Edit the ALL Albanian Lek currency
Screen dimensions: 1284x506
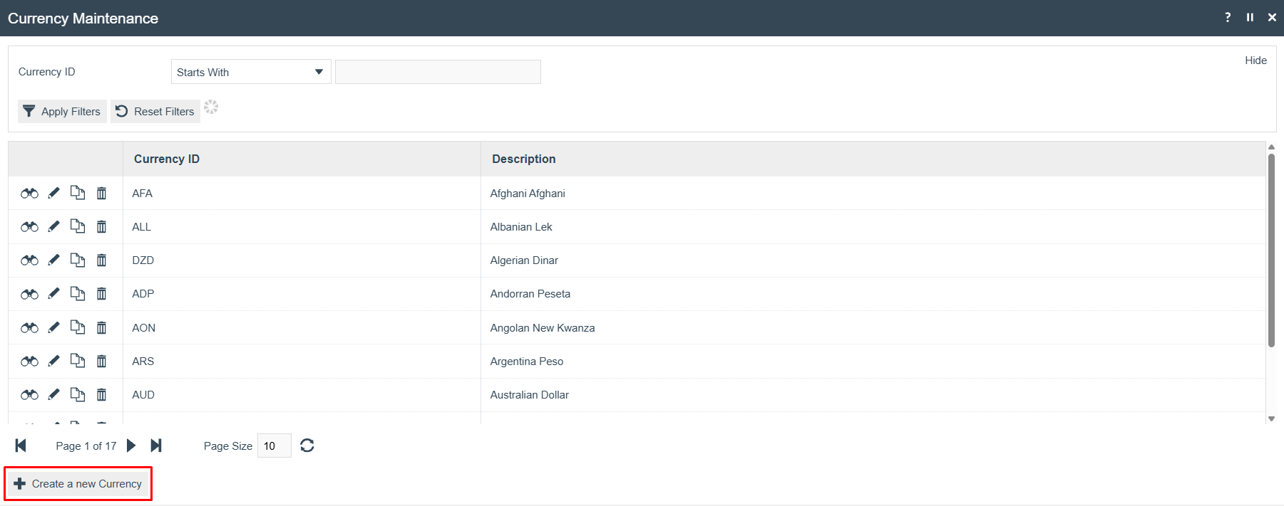click(53, 226)
